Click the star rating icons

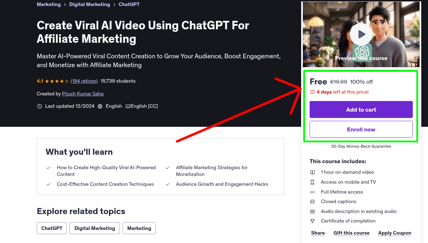coord(57,81)
